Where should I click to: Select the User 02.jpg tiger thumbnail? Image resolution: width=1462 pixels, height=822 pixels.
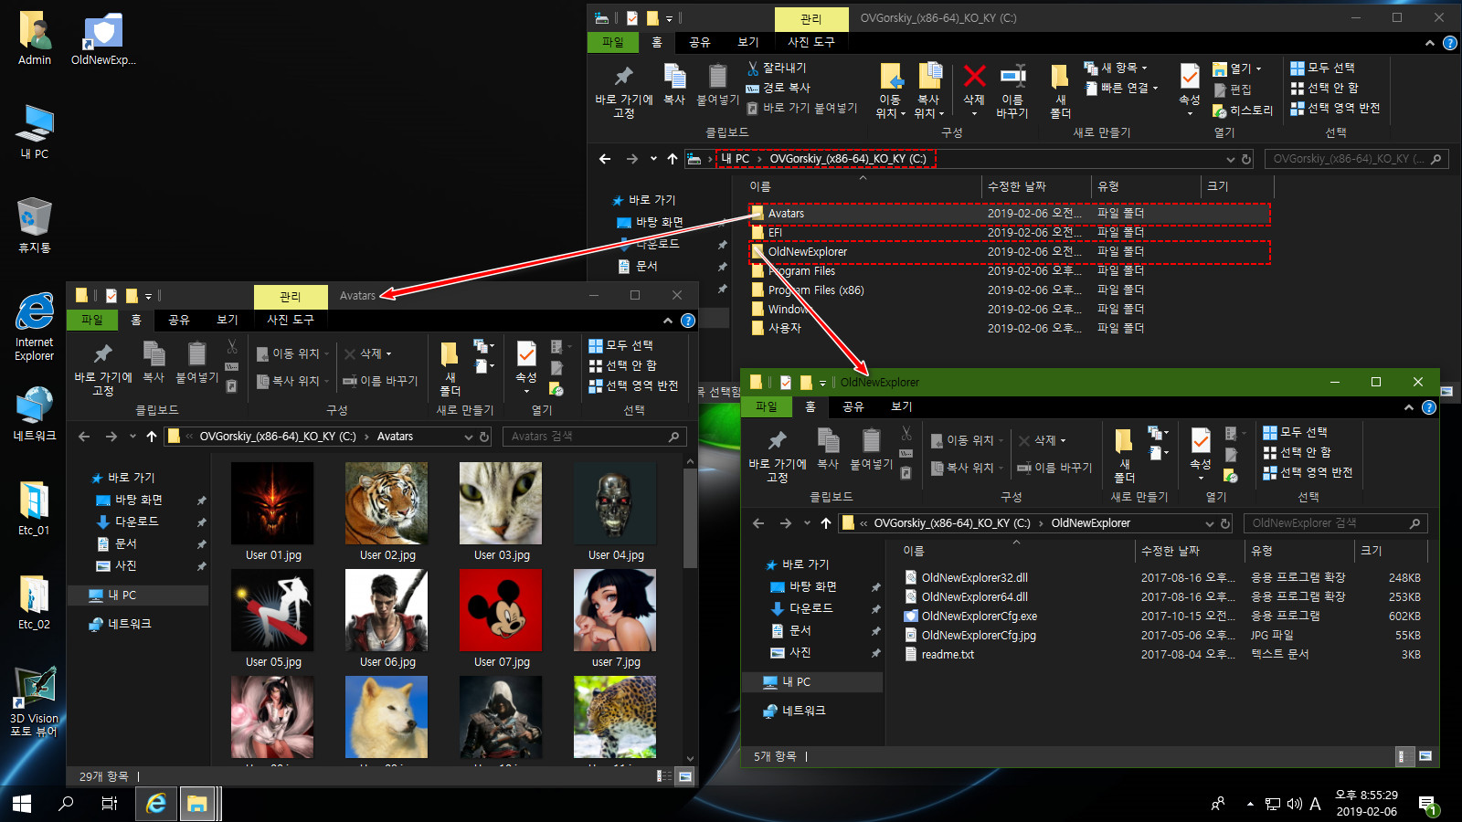pos(387,511)
